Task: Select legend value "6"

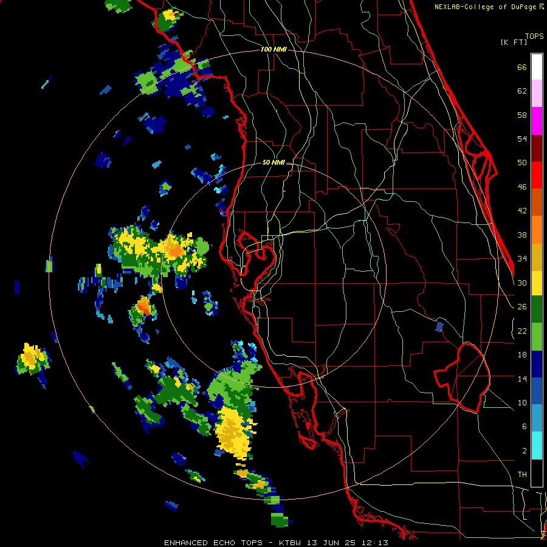Action: (x=525, y=427)
